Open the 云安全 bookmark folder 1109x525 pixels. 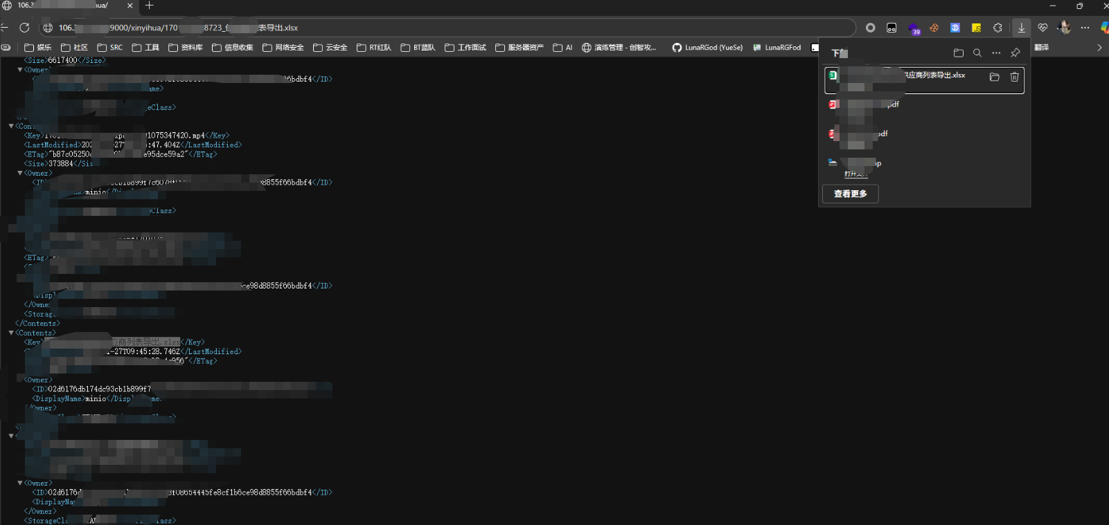tap(330, 48)
